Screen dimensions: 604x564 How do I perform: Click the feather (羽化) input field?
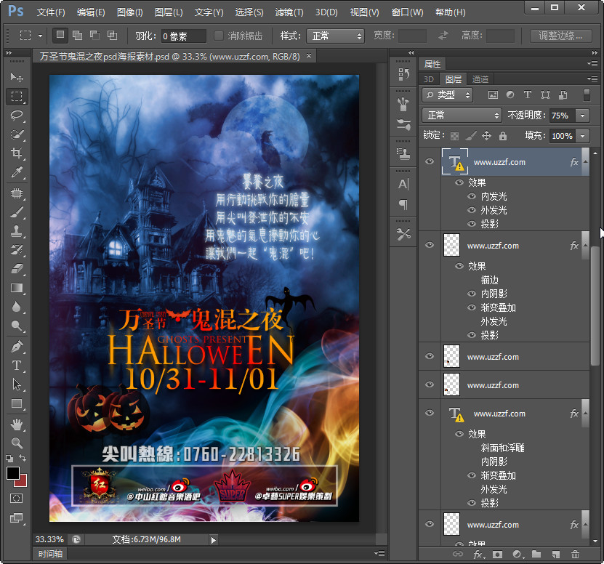click(183, 36)
